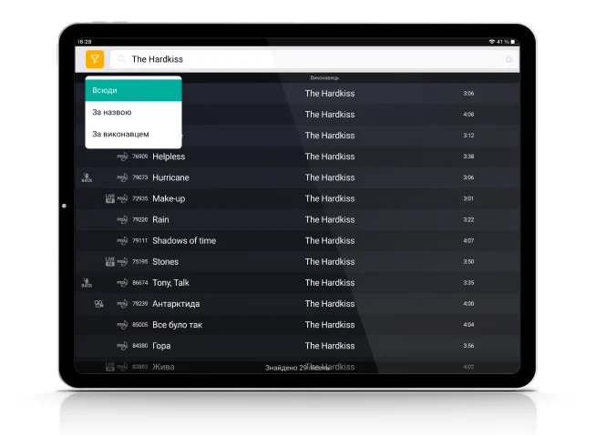Click the Wi-Fi status icon
The height and width of the screenshot is (435, 606).
click(x=492, y=42)
